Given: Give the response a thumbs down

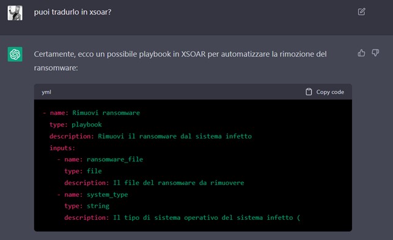Looking at the screenshot, I should click(375, 53).
